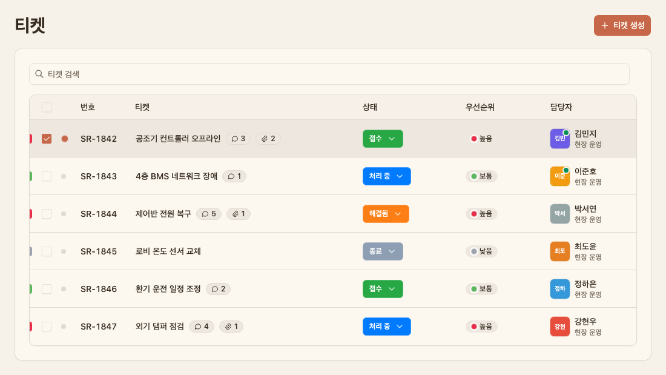Image resolution: width=666 pixels, height=375 pixels.
Task: Click 박서연's gray avatar
Action: (560, 214)
